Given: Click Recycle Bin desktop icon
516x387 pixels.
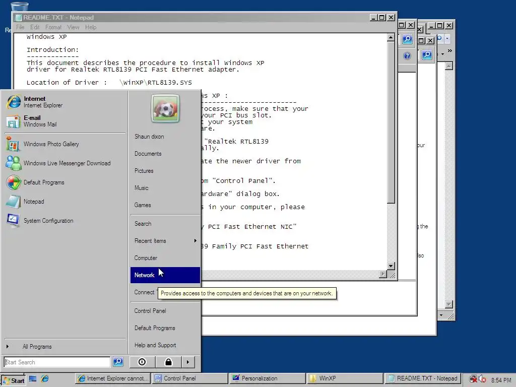Looking at the screenshot, I should click(20, 7).
